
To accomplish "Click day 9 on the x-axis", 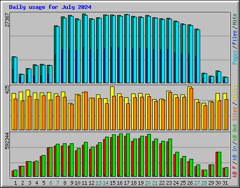I will coord(72,183).
